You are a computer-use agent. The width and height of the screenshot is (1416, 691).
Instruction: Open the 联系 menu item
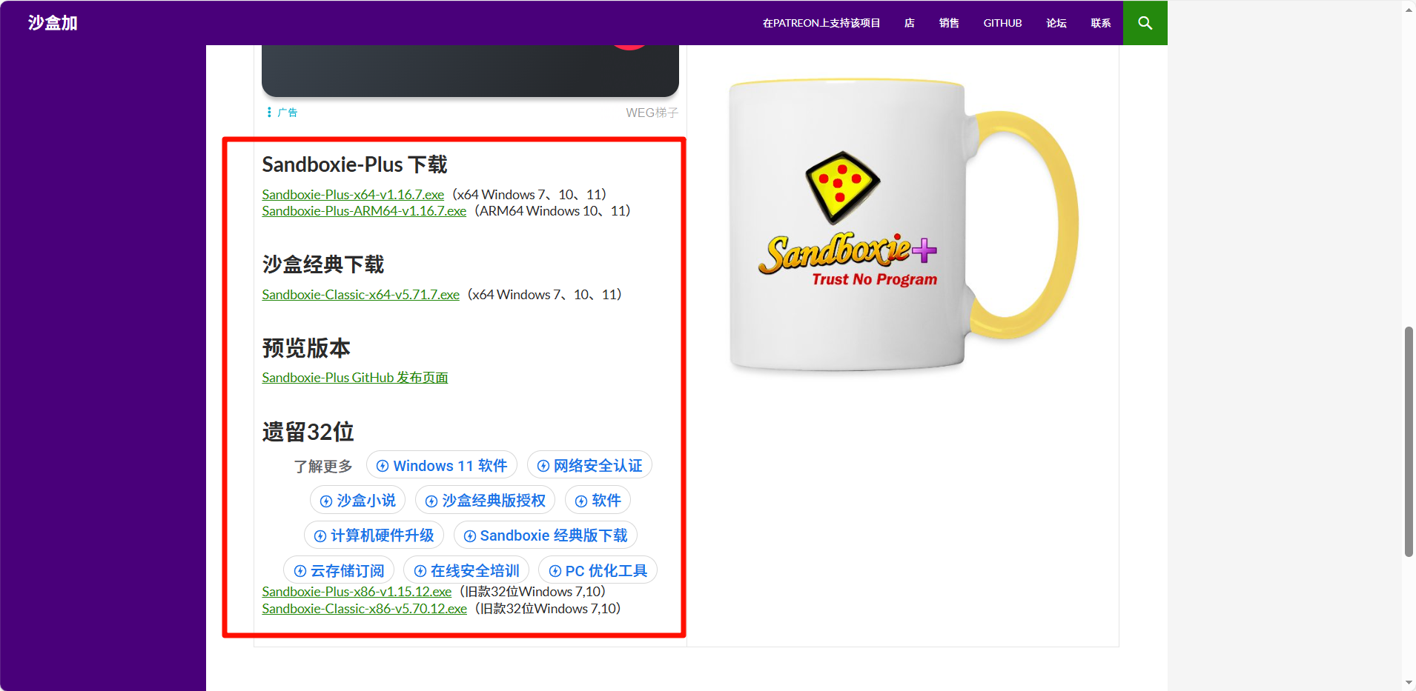[x=1101, y=23]
